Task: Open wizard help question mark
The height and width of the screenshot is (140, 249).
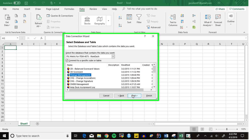Action: 145,36
